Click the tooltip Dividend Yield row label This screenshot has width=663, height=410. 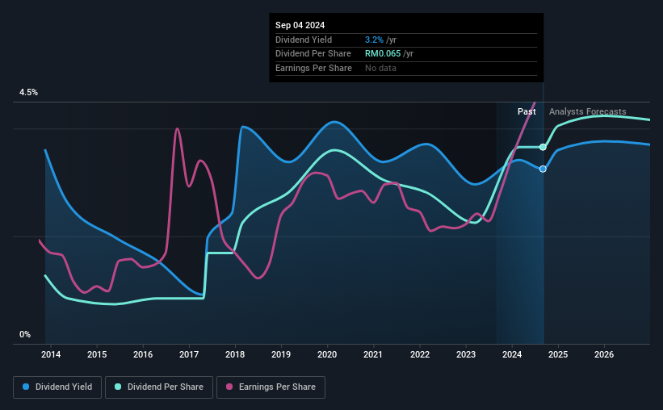(x=304, y=40)
